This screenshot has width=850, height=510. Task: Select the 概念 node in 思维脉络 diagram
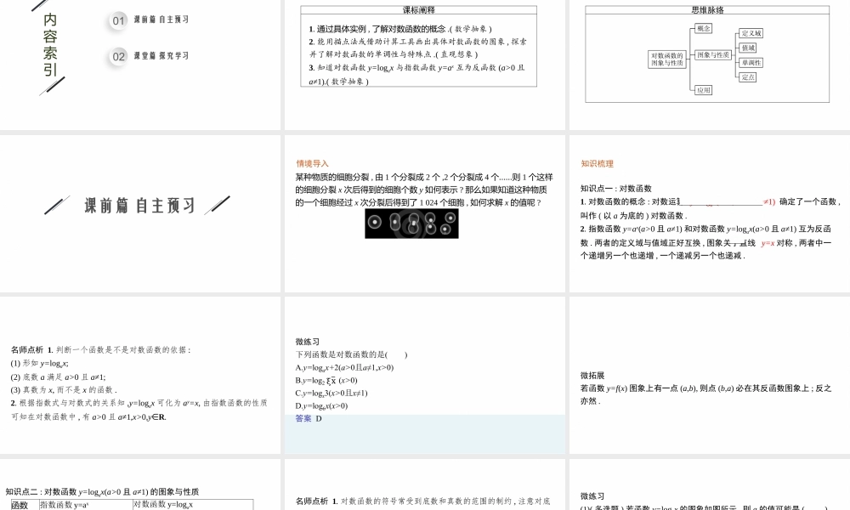tap(704, 28)
